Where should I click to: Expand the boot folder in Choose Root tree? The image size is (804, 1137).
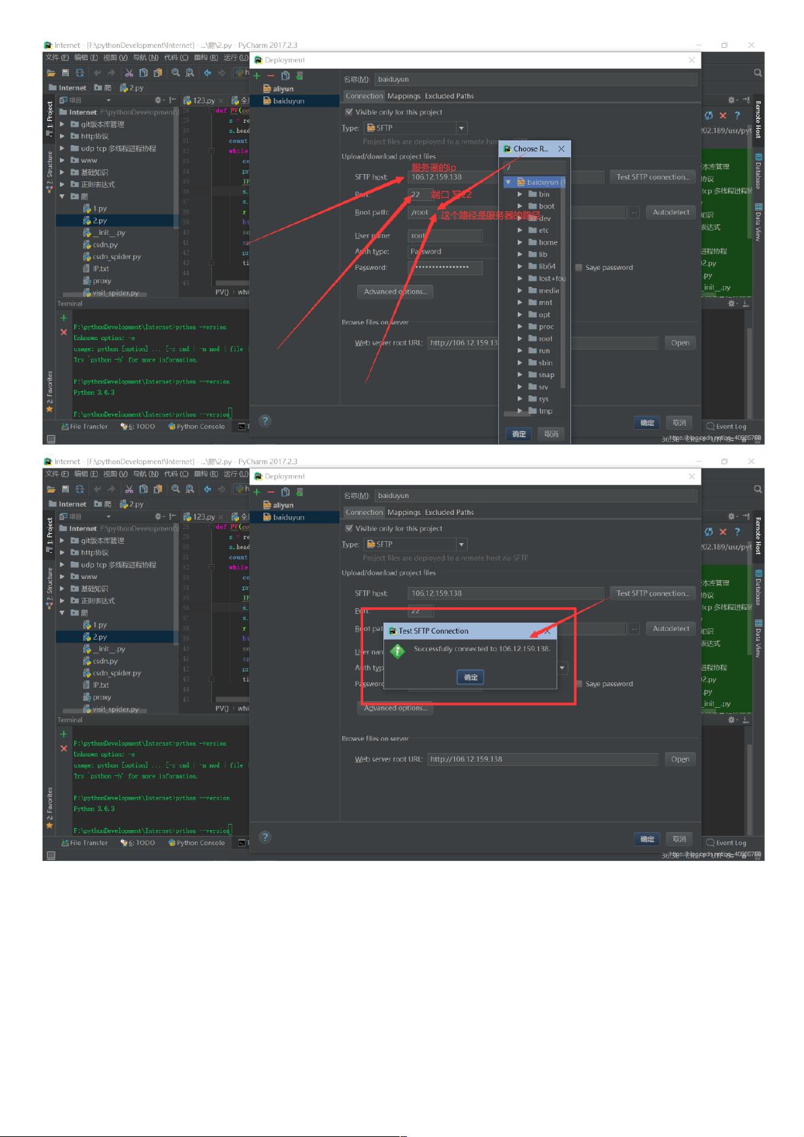[x=520, y=206]
